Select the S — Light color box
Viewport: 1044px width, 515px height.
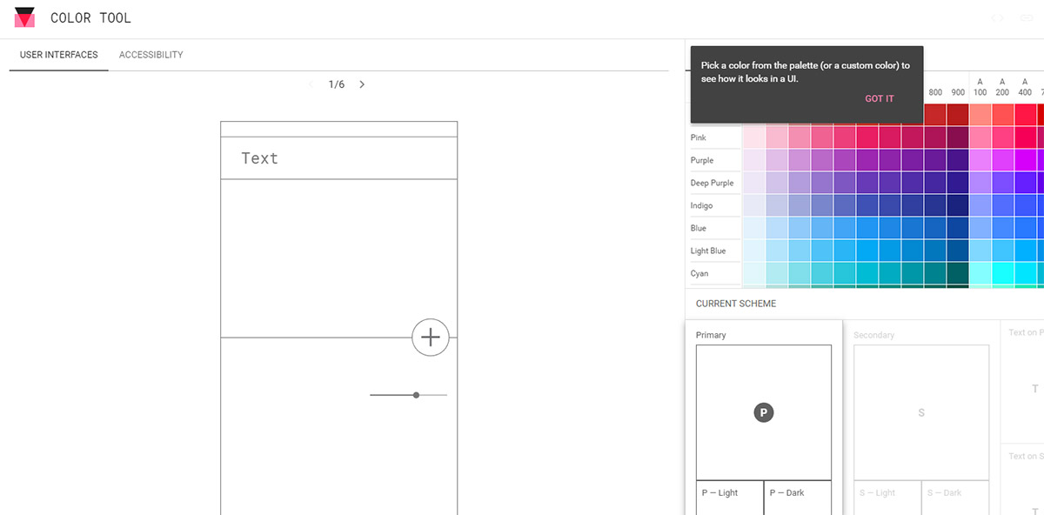pos(887,498)
